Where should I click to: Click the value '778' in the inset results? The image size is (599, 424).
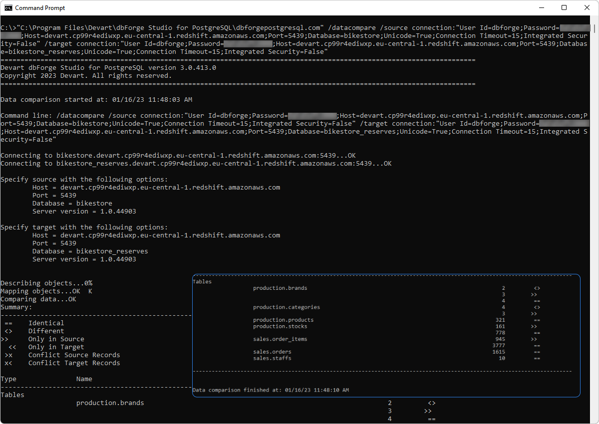pyautogui.click(x=500, y=333)
